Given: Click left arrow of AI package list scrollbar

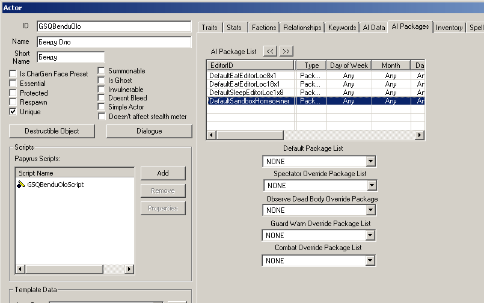Looking at the screenshot, I should pos(212,135).
